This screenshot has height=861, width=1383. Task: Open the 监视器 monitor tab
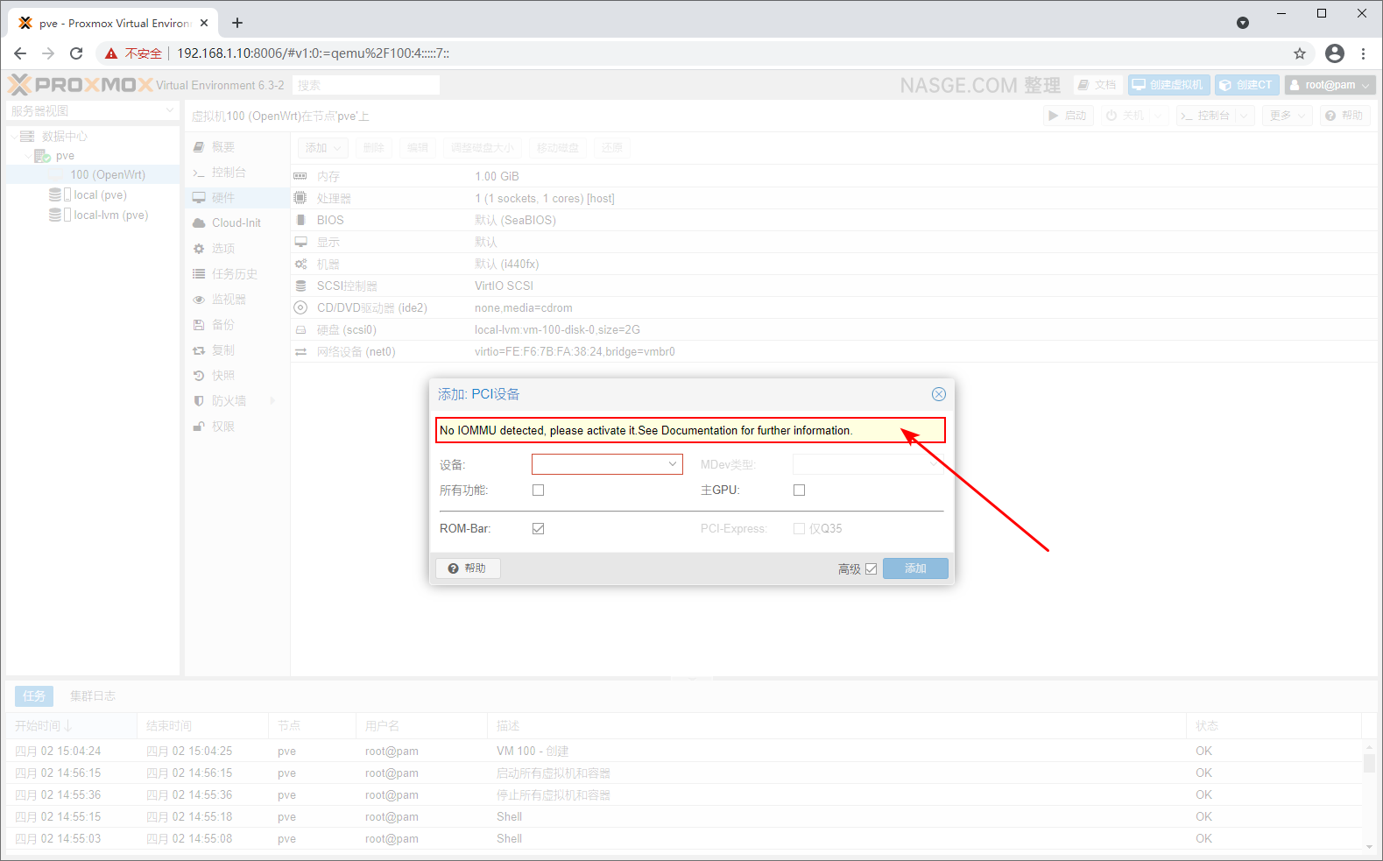coord(236,300)
